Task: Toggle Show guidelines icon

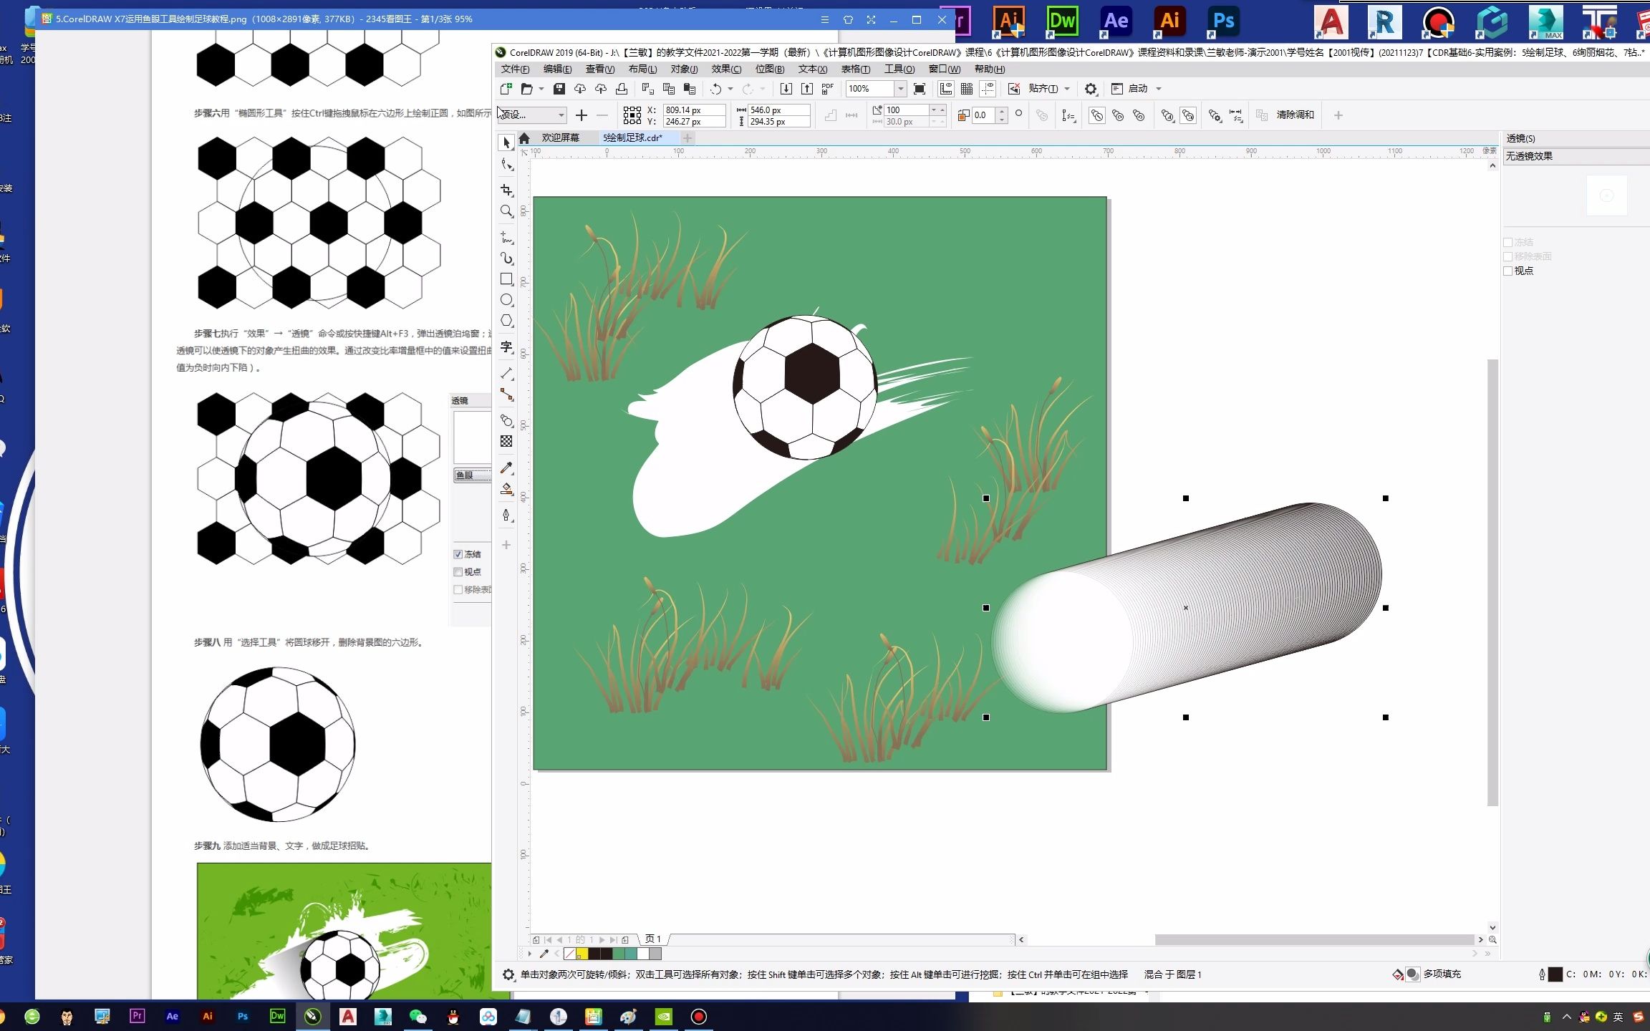Action: [x=988, y=89]
